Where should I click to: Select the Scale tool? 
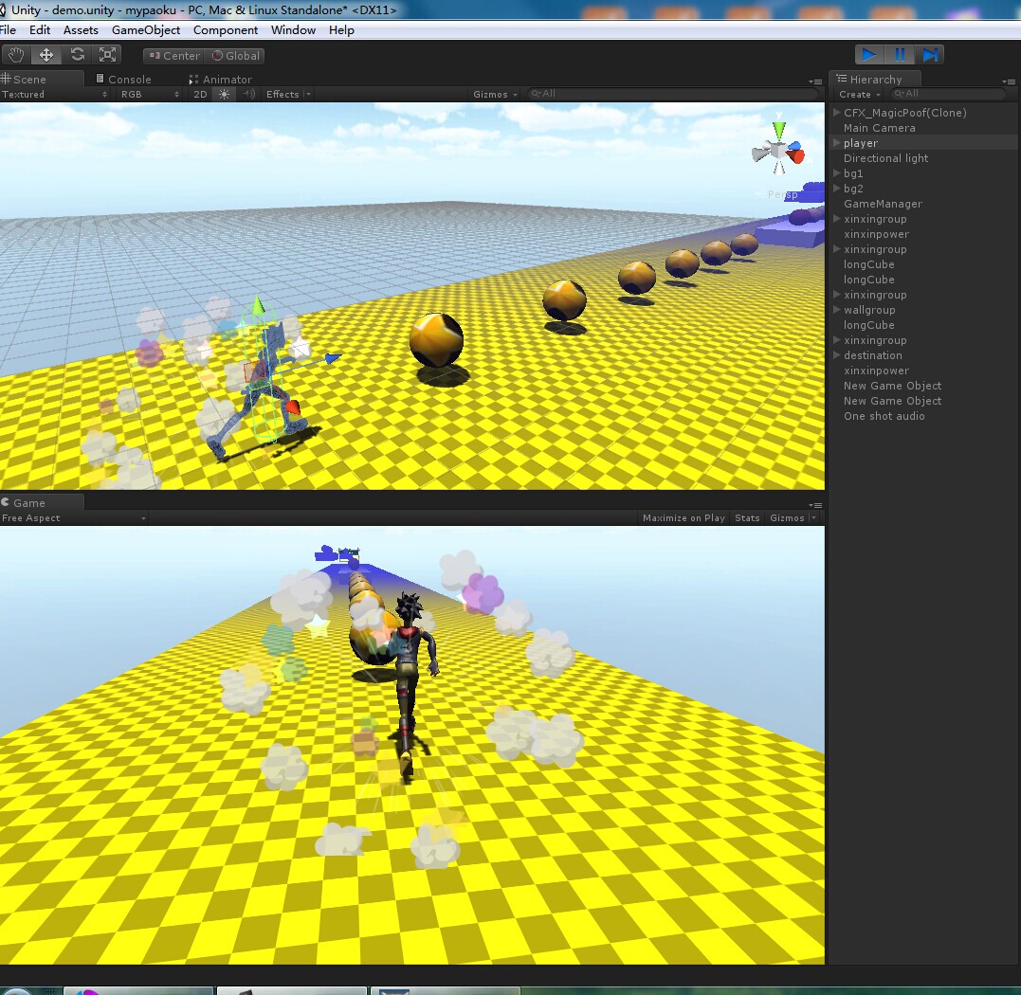(107, 54)
